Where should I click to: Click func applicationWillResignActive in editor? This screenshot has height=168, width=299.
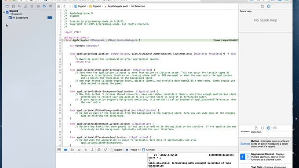[x=113, y=70]
